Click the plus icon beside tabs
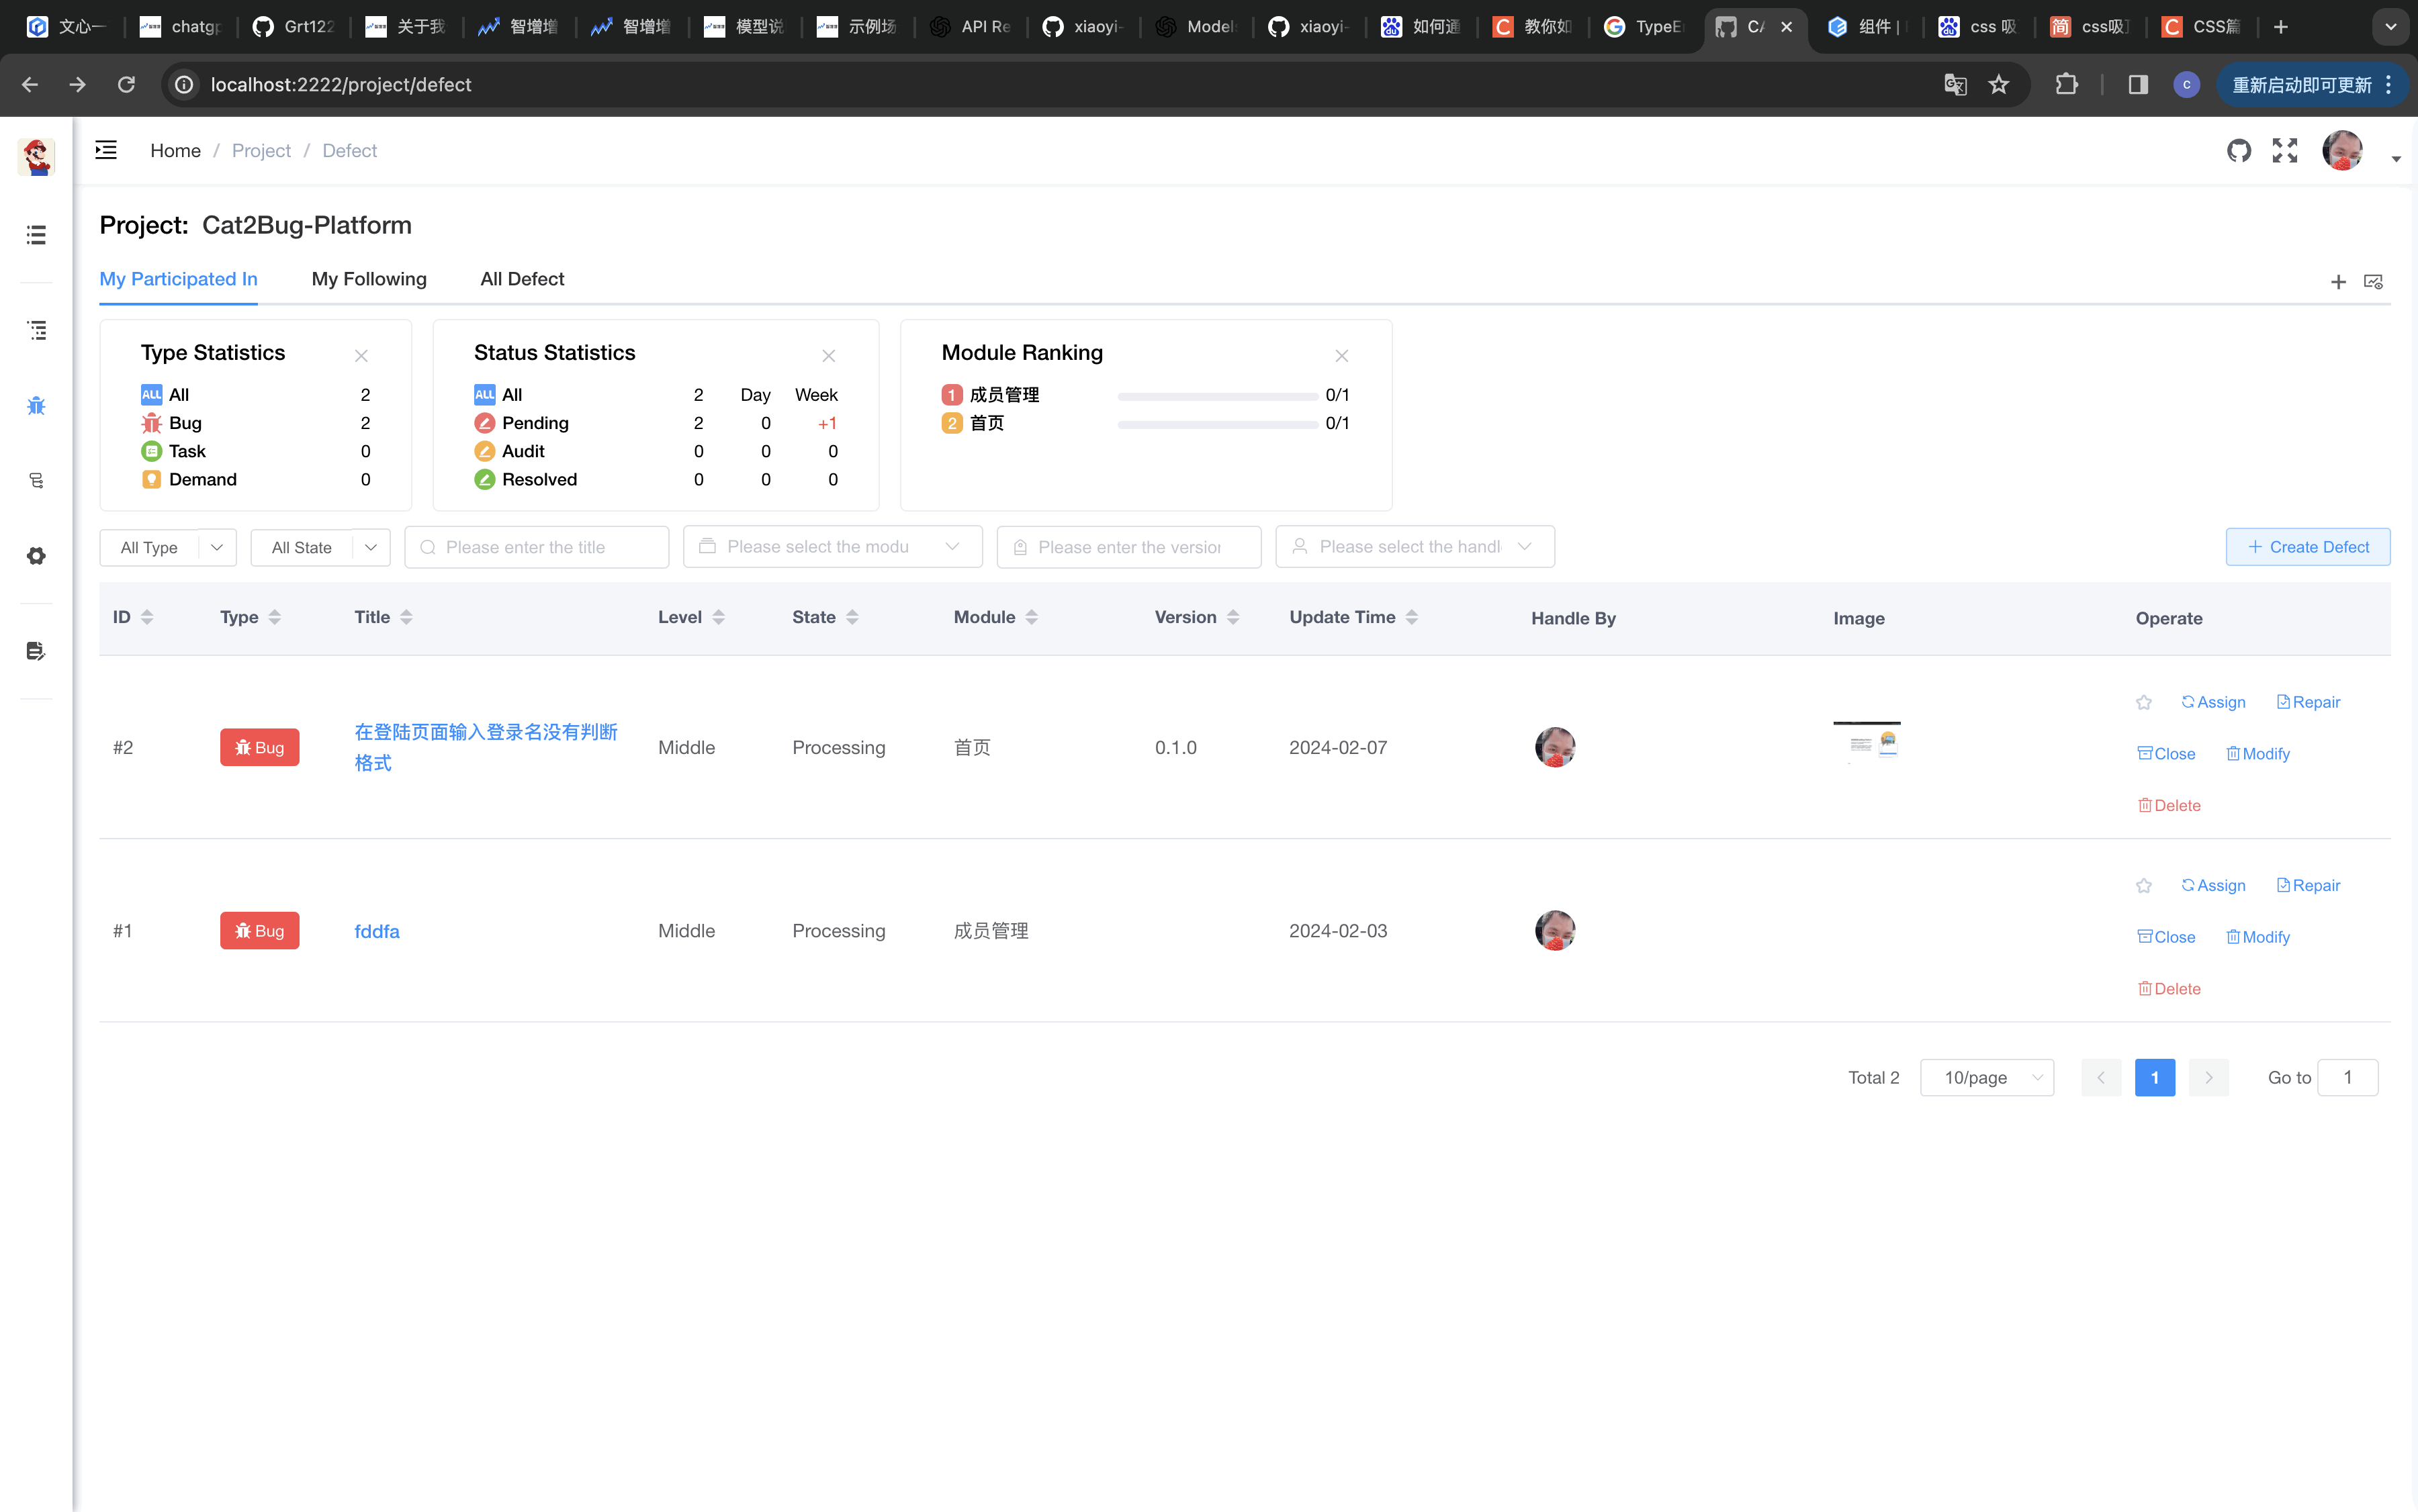This screenshot has width=2418, height=1512. point(2338,282)
